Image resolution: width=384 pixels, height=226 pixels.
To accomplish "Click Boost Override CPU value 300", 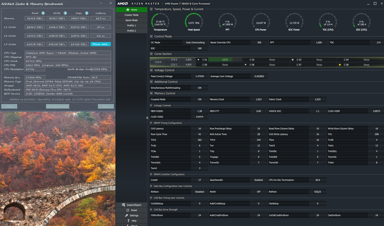I will [x=259, y=43].
